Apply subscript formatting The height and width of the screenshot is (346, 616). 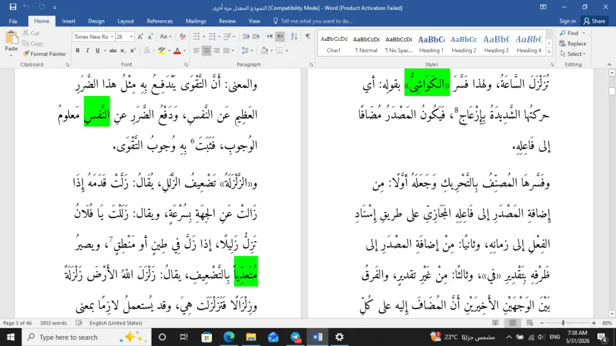pyautogui.click(x=123, y=50)
